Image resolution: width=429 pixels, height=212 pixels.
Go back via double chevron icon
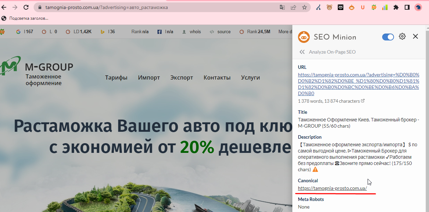tap(302, 52)
